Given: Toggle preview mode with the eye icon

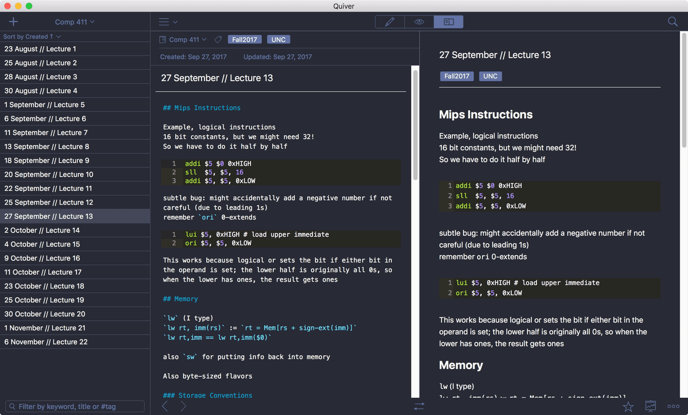Looking at the screenshot, I should (x=419, y=21).
